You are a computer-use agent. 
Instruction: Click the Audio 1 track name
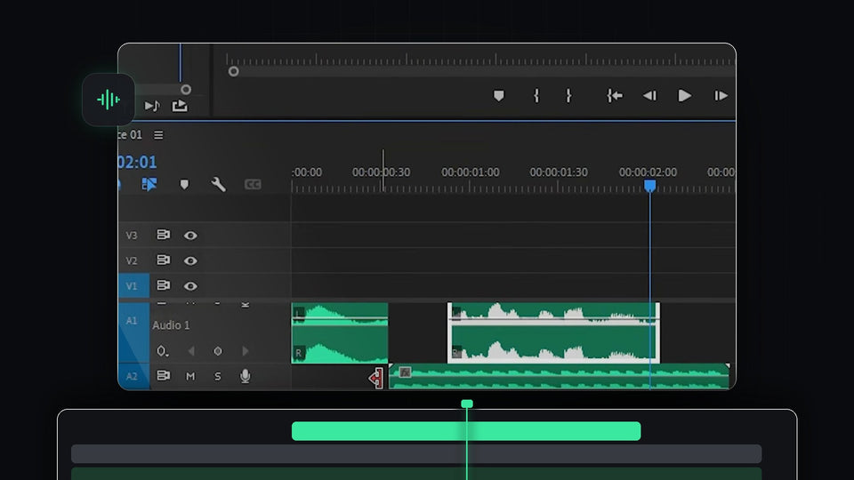coord(171,325)
